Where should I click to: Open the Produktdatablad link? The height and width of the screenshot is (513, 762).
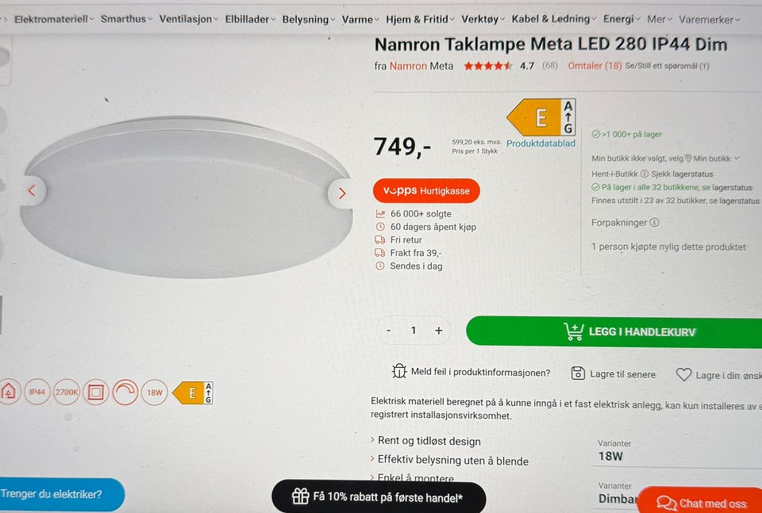541,144
